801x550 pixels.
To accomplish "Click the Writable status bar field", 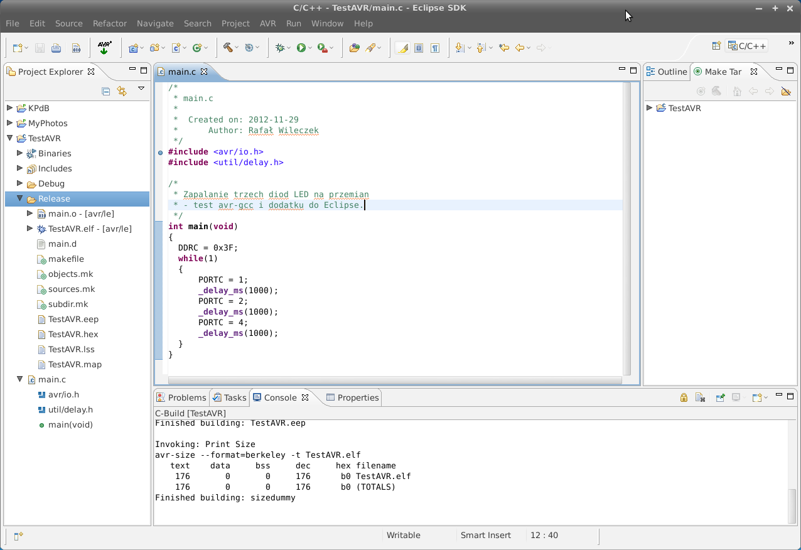I will (404, 536).
